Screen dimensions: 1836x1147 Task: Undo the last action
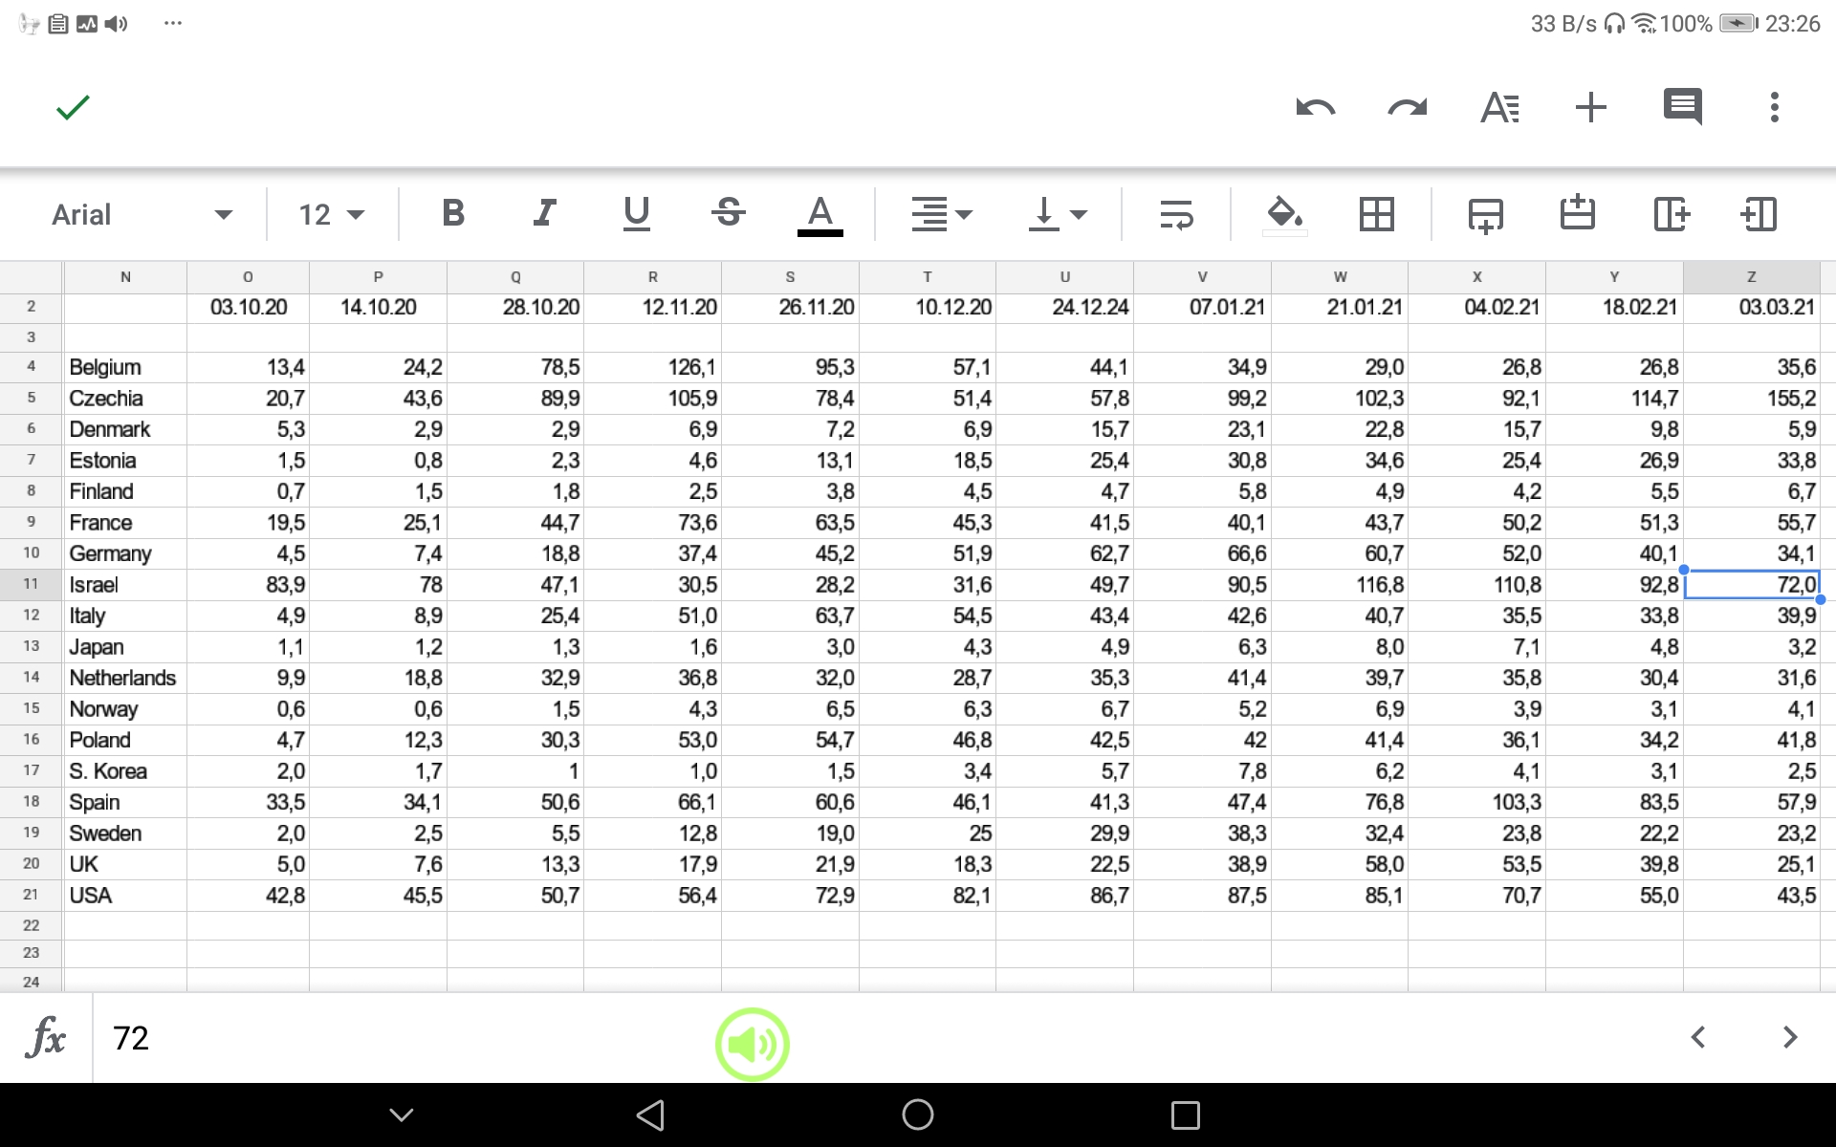[1315, 107]
